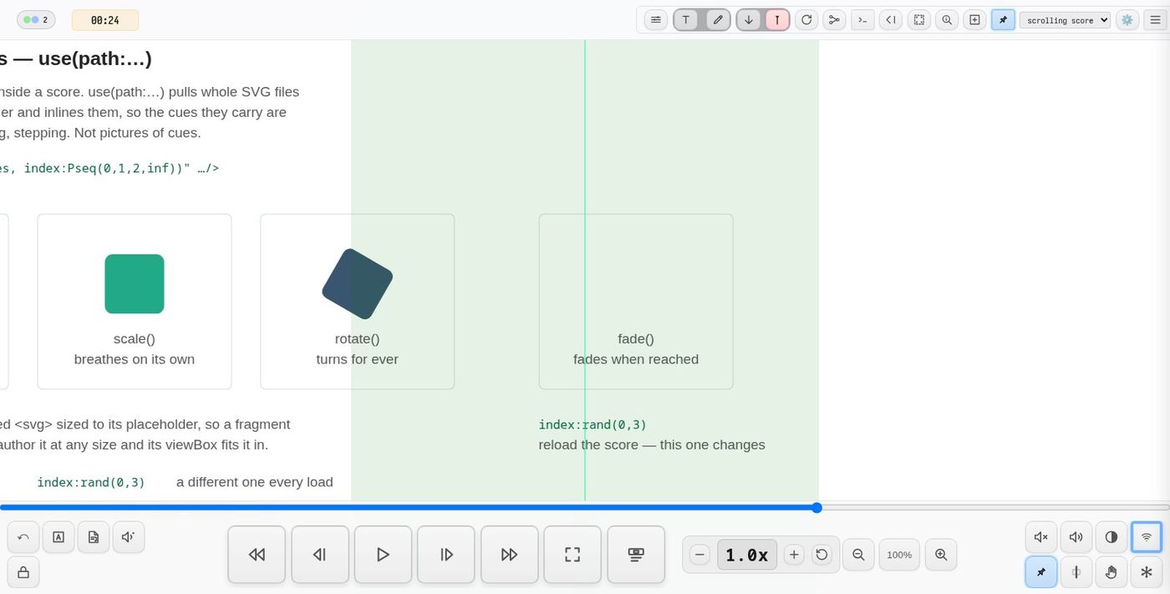Click the green scale() square
The width and height of the screenshot is (1170, 594).
135,284
